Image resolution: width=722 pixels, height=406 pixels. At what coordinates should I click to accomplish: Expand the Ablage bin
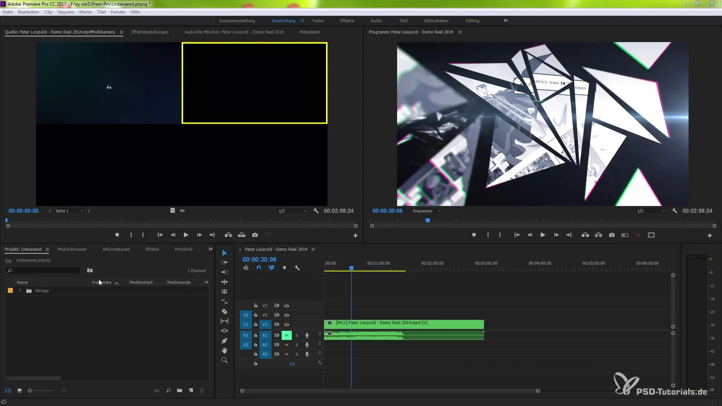(x=20, y=291)
